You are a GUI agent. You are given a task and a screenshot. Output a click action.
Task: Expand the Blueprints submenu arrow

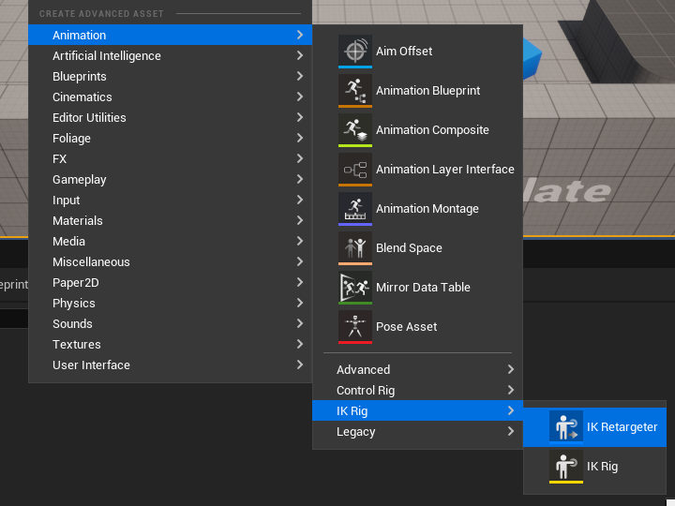tap(300, 76)
